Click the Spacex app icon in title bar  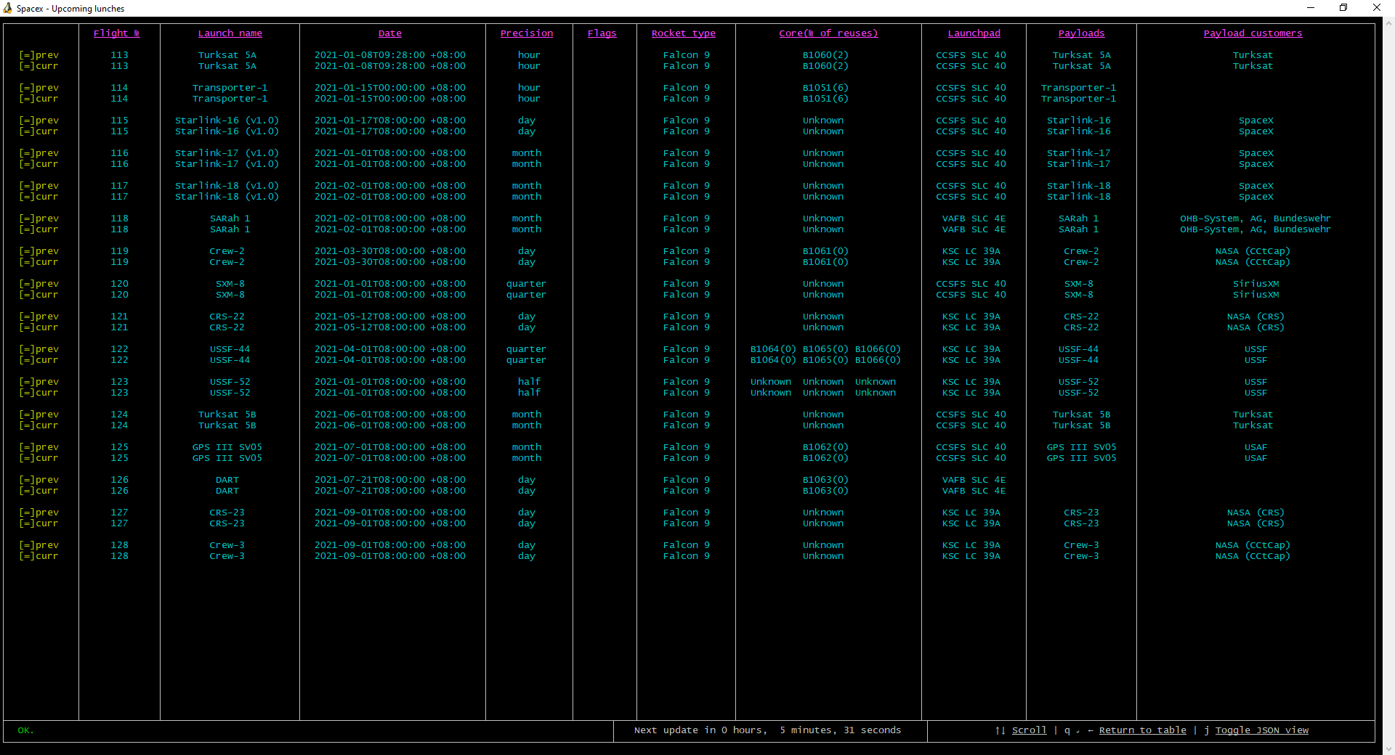tap(8, 8)
